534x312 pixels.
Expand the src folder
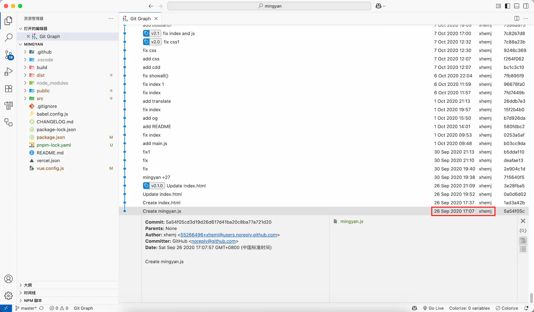tap(40, 99)
